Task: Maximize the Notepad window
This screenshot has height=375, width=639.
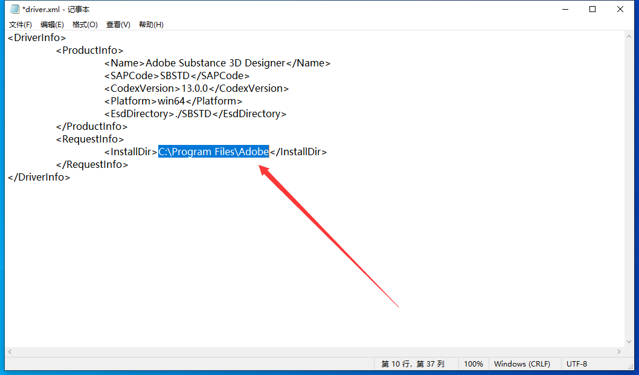Action: (x=592, y=9)
